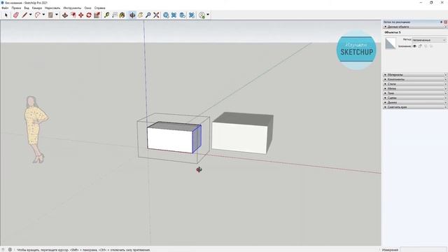Expand the Смягчить края panel
448x252 pixels.
[415, 107]
